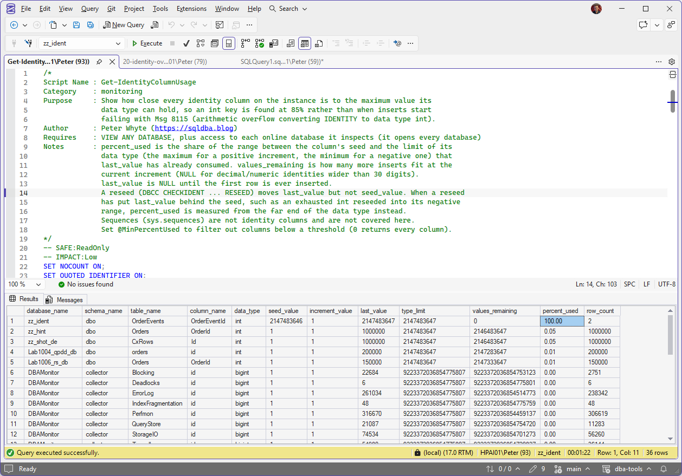
Task: Click Display Estimated Execution Plan icon
Action: (x=201, y=43)
